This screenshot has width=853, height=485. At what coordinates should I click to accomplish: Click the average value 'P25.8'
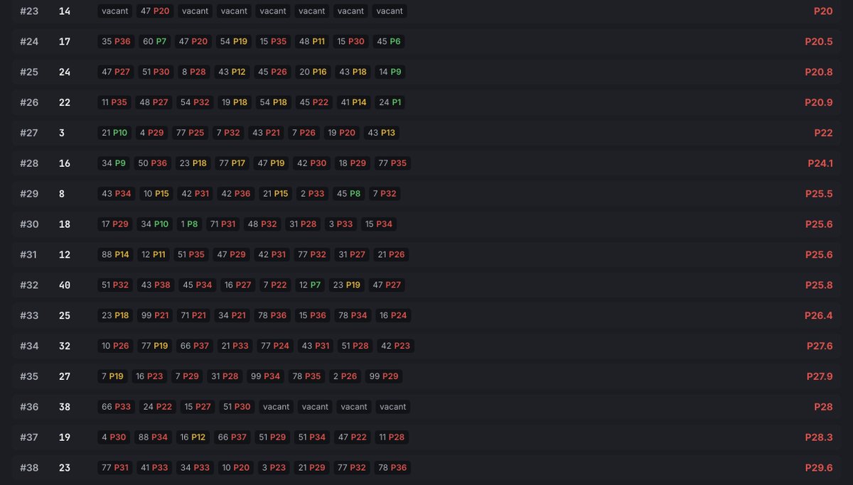pos(819,285)
